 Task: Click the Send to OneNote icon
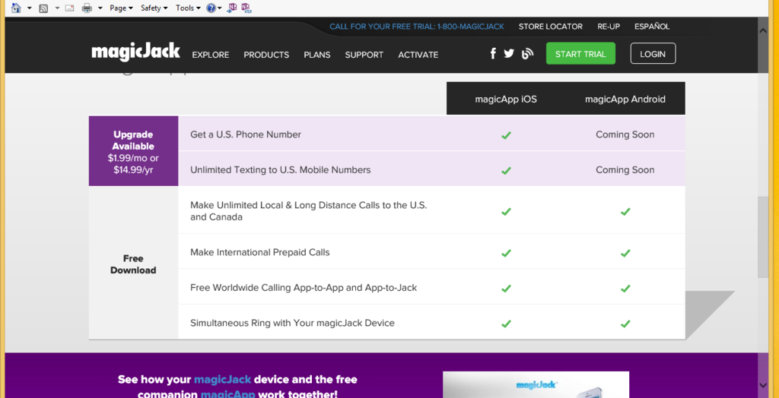[x=232, y=8]
